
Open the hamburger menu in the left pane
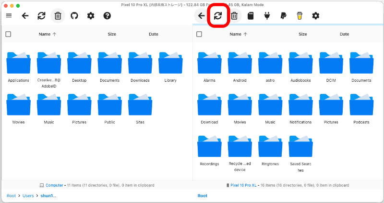click(x=9, y=16)
